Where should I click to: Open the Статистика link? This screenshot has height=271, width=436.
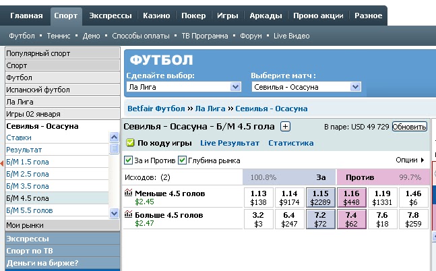(291, 143)
